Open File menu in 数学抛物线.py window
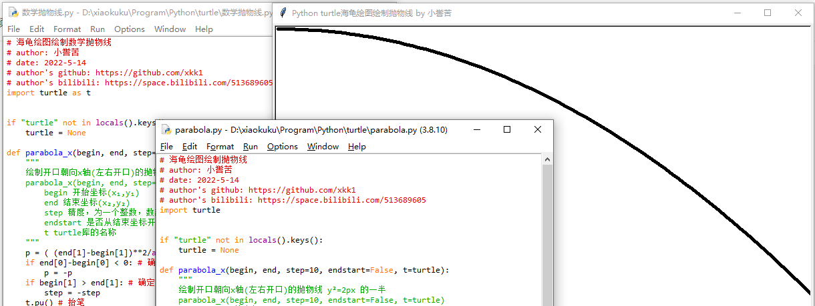This screenshot has width=815, height=306. [x=13, y=29]
